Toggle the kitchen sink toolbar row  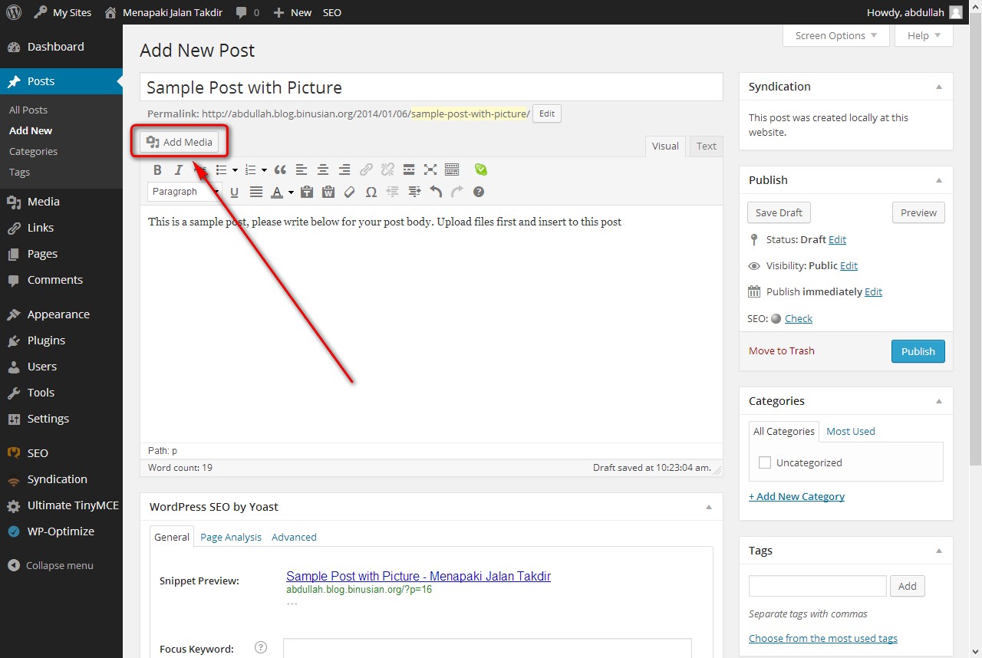pyautogui.click(x=452, y=169)
